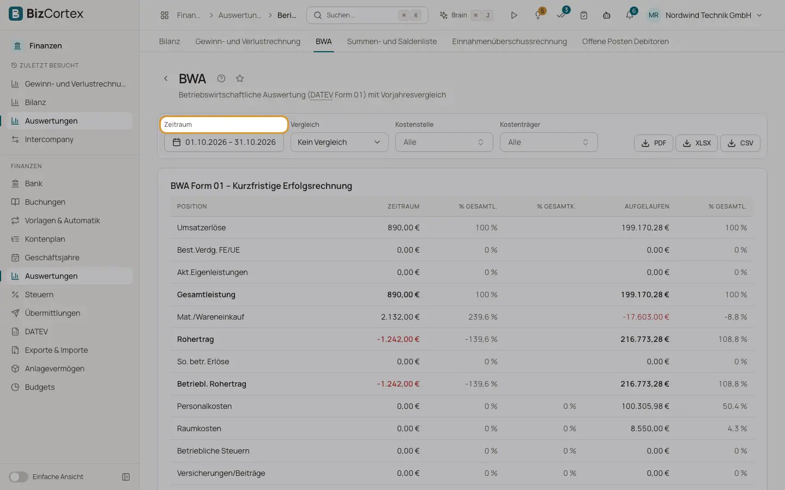Open the Vergleich dropdown Kein Vergleich
The height and width of the screenshot is (490, 785).
339,142
